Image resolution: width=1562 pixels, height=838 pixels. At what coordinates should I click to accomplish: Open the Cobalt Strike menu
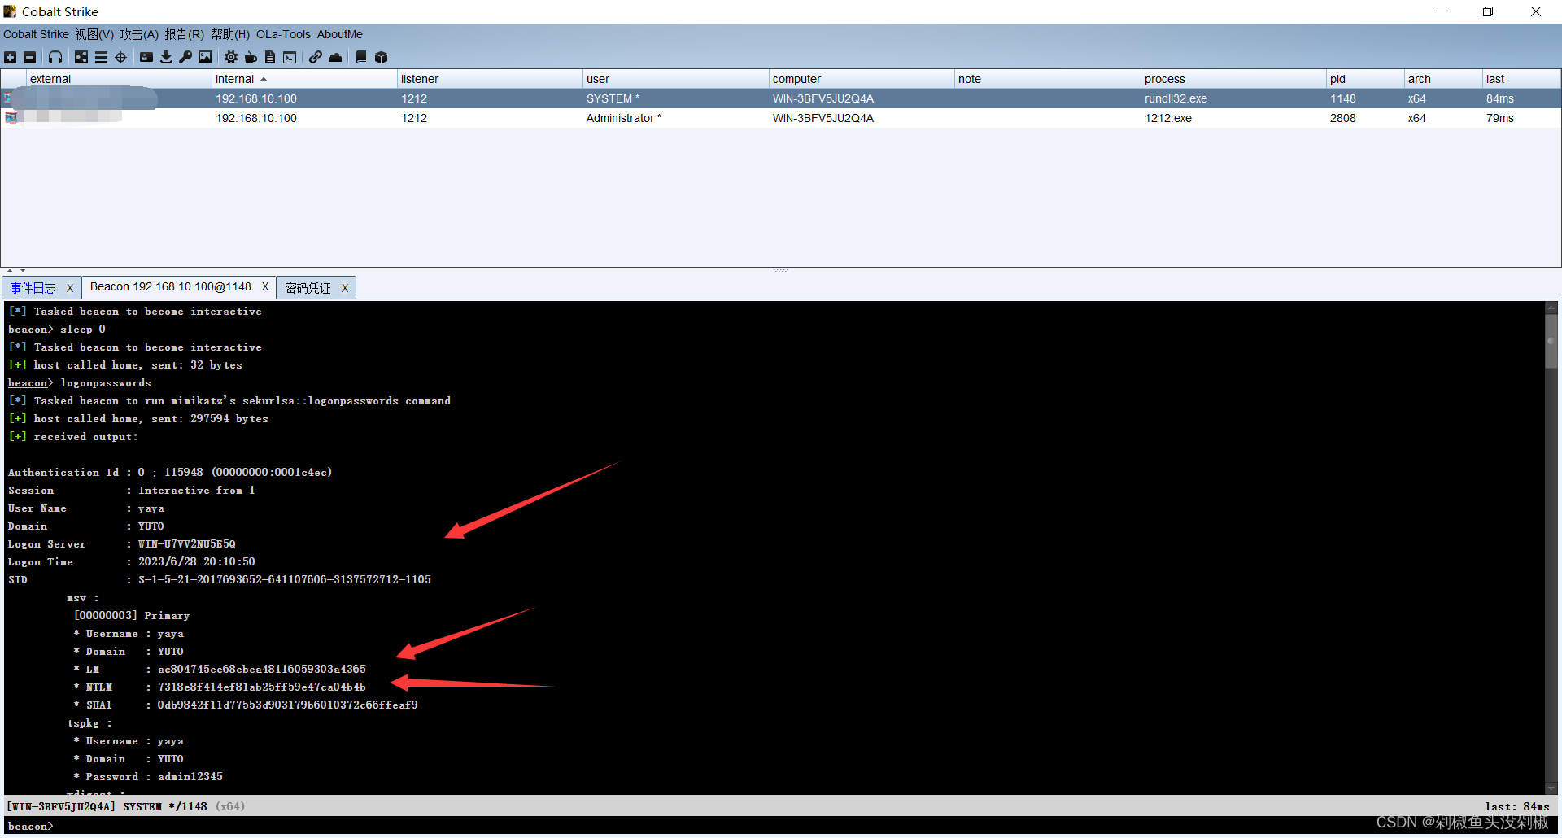coord(36,34)
